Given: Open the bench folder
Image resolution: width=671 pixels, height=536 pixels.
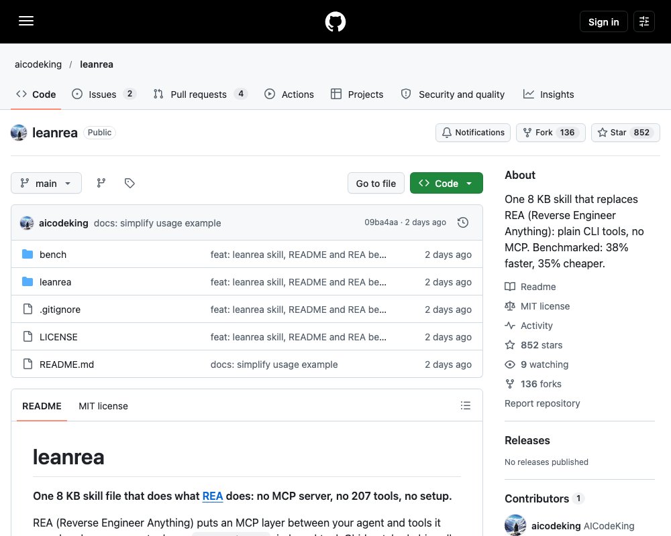Looking at the screenshot, I should (x=53, y=255).
